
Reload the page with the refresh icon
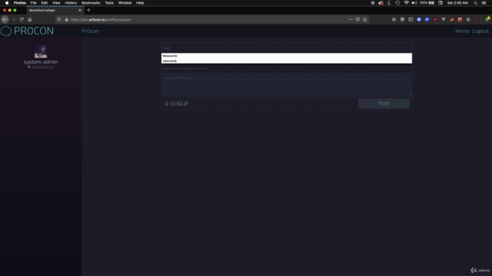pyautogui.click(x=22, y=19)
